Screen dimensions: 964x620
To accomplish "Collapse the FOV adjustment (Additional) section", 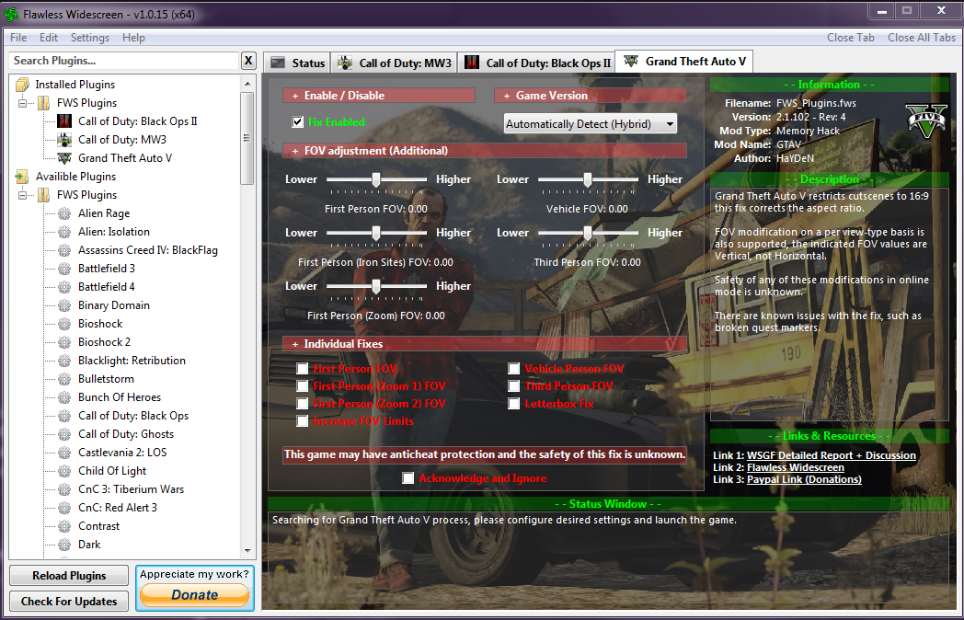I will pos(485,151).
